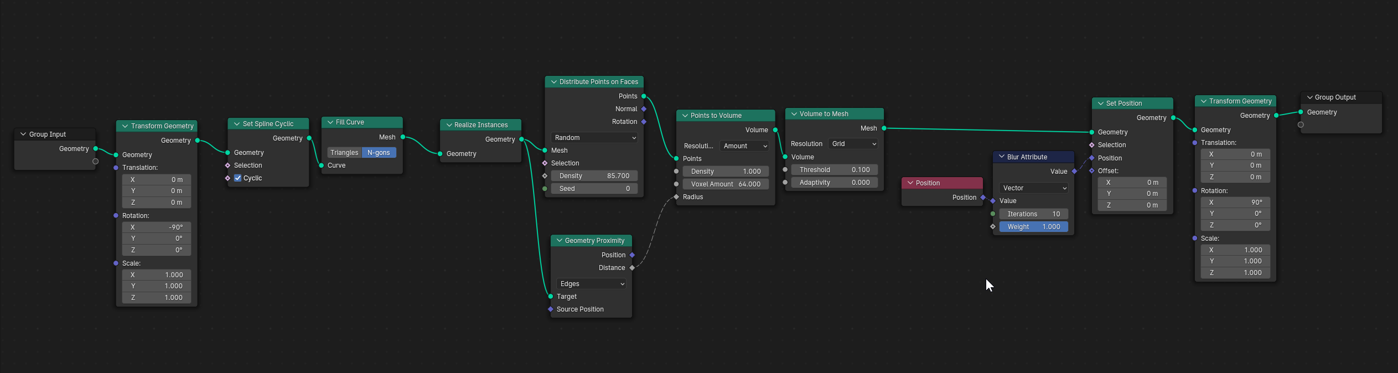Collapse the Fill Curve node

(x=330, y=122)
